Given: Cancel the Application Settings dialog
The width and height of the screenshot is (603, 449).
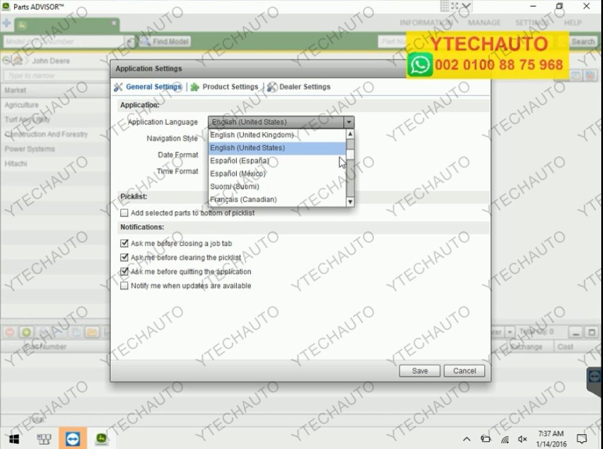Looking at the screenshot, I should [x=464, y=371].
